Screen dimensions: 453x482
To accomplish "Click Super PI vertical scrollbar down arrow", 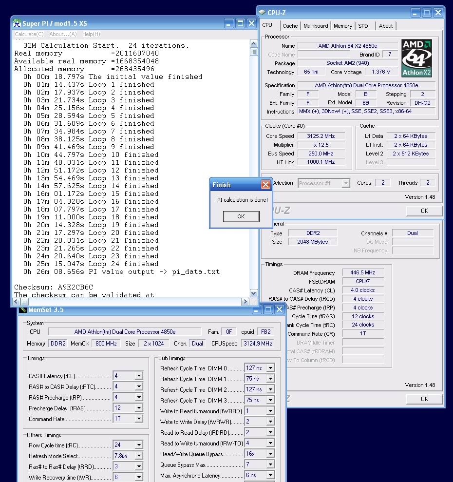I will pyautogui.click(x=254, y=293).
